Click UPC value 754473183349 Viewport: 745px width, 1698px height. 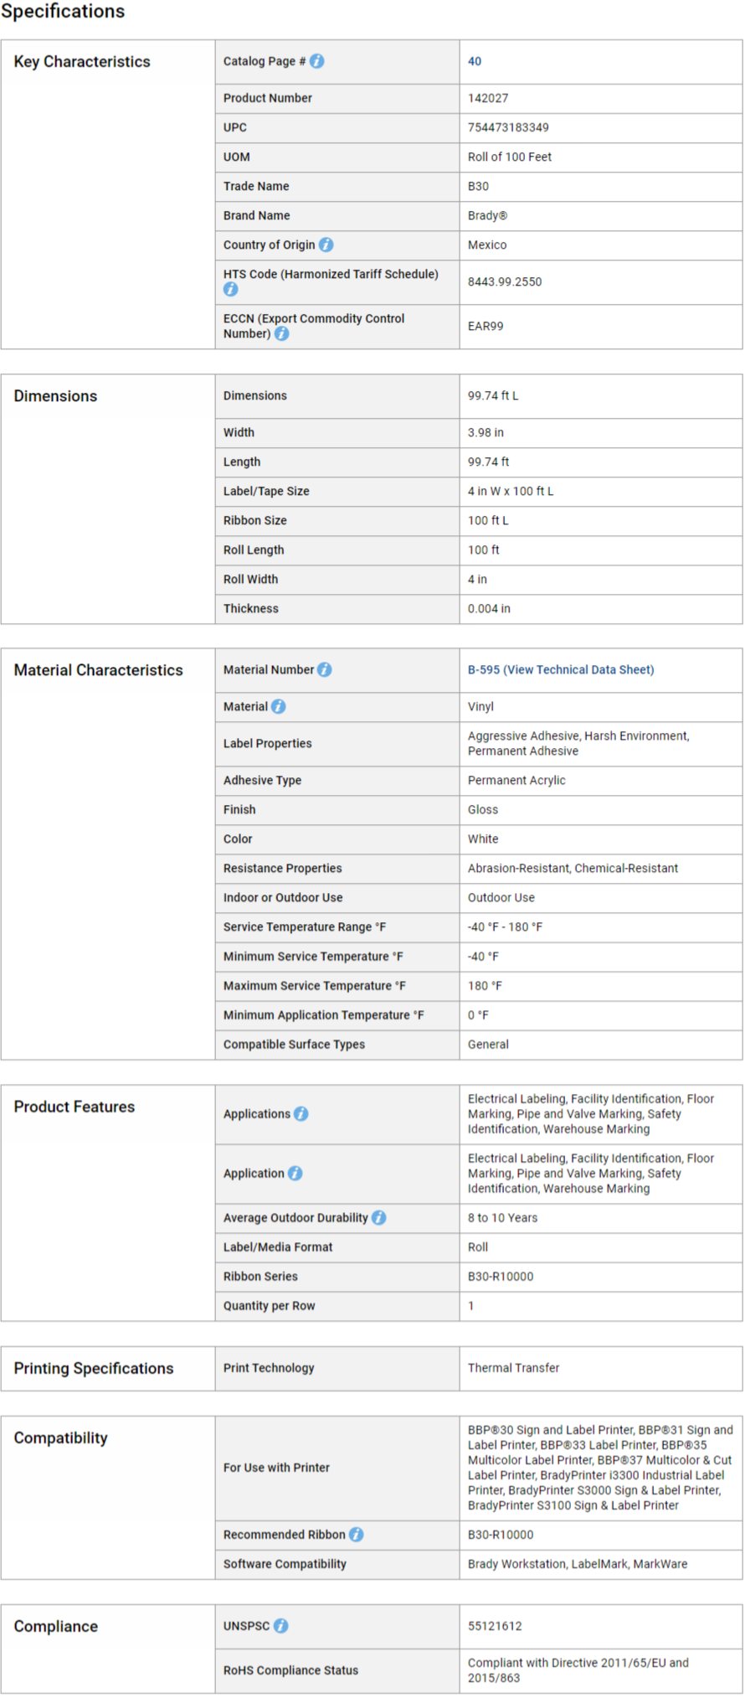point(508,127)
